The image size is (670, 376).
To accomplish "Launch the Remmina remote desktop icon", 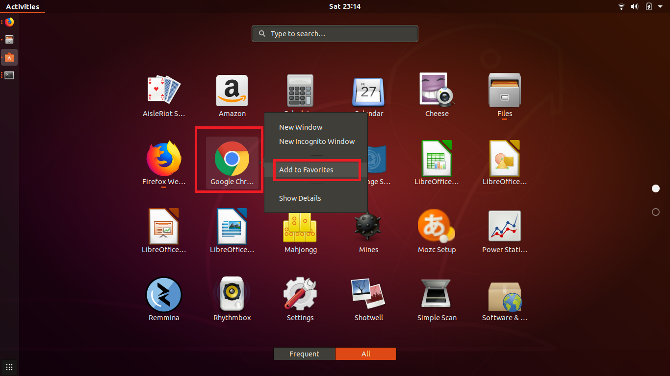I will (164, 295).
